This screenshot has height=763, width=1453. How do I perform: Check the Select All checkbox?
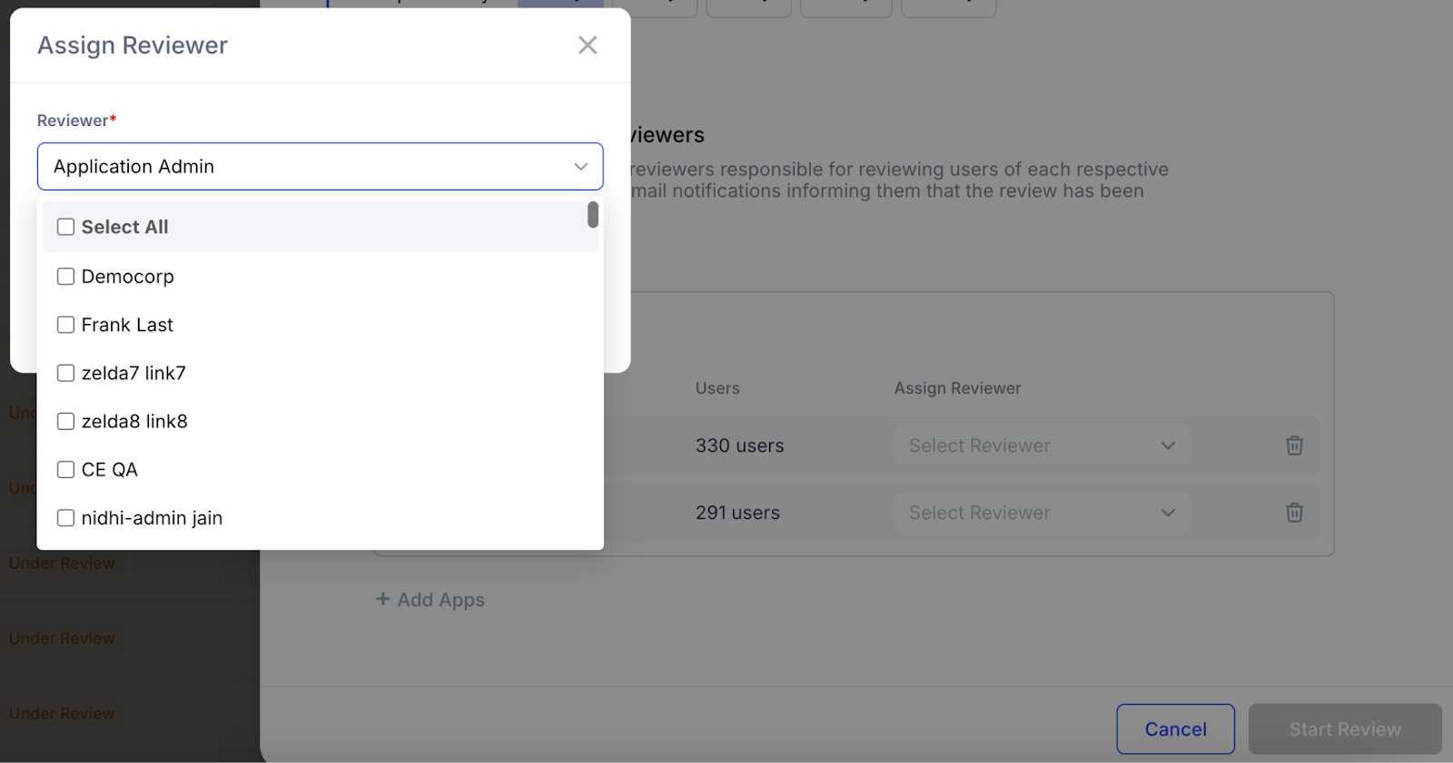point(65,227)
